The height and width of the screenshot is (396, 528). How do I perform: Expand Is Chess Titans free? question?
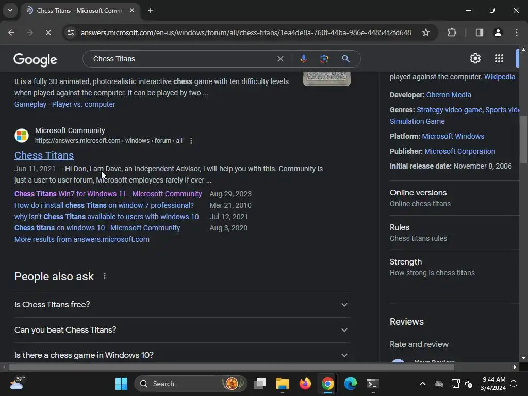click(x=182, y=305)
